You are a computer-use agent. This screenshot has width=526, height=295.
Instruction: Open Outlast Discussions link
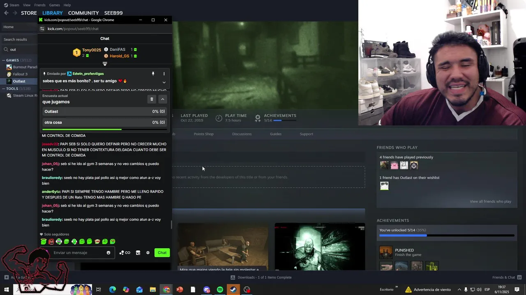(242, 134)
